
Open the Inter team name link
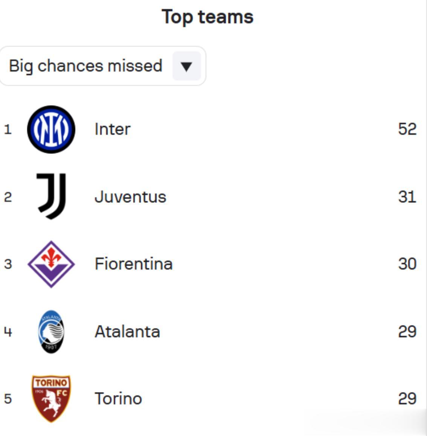[x=112, y=129]
